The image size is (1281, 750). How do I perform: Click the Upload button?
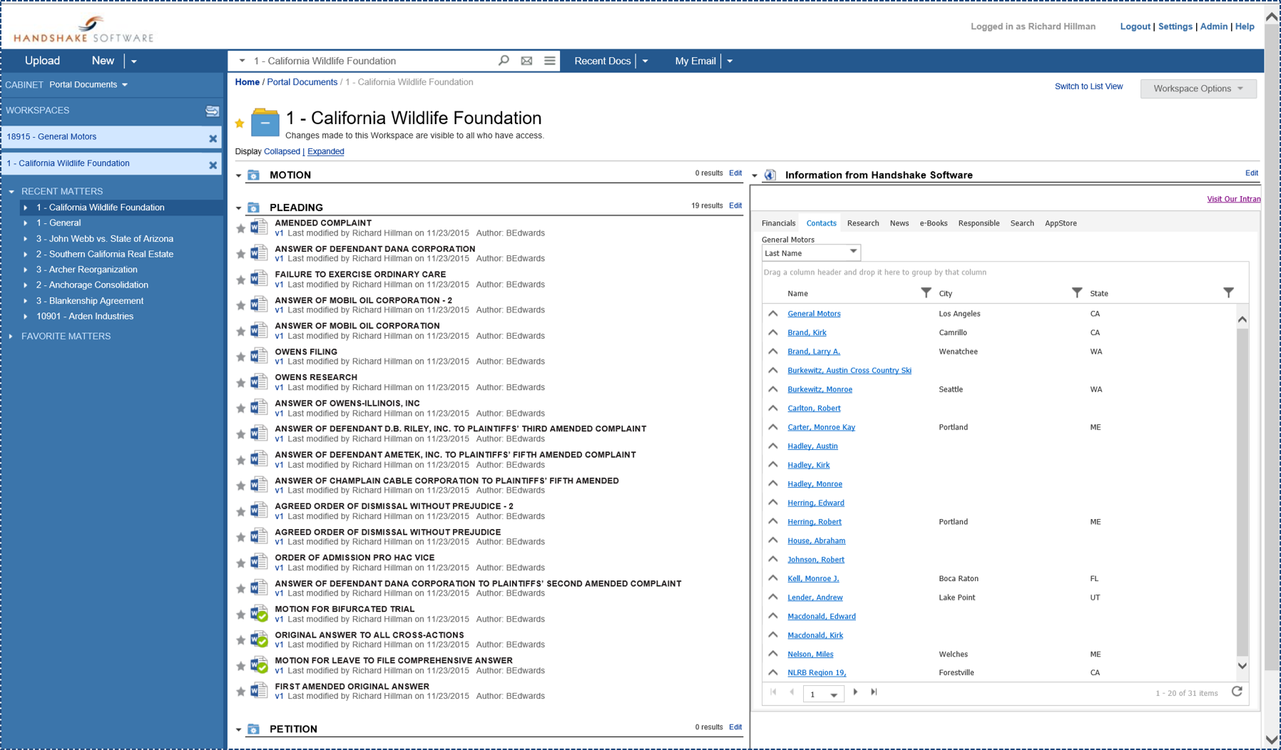(x=42, y=61)
